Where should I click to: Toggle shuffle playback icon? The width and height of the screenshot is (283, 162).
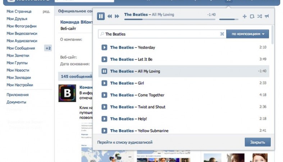click(260, 16)
